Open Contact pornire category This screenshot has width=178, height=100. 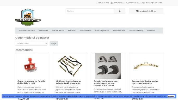[102, 31]
